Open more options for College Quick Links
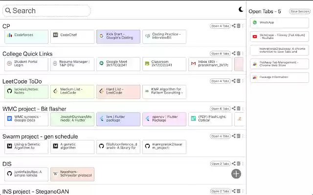 pos(243,53)
